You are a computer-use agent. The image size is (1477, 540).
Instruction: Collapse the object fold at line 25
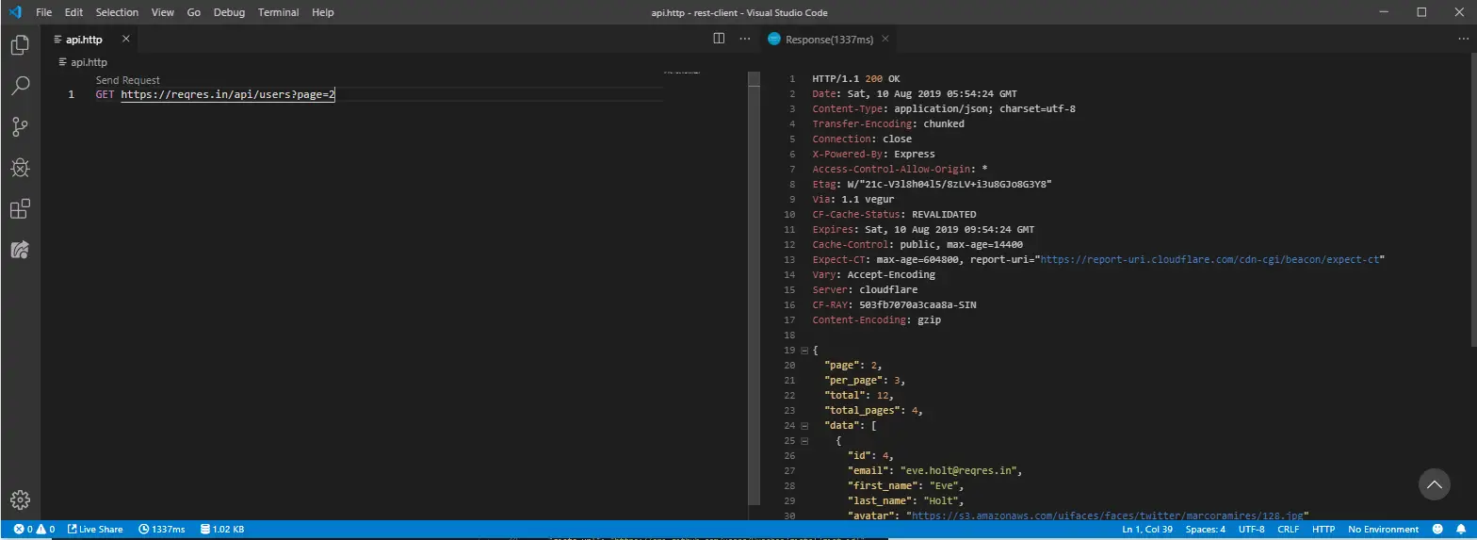pyautogui.click(x=804, y=441)
